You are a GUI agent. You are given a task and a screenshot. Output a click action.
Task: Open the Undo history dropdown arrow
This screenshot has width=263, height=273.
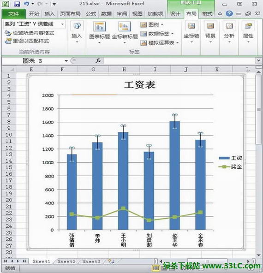[x=33, y=4]
